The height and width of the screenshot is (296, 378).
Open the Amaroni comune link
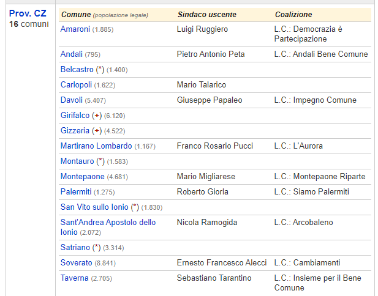click(75, 29)
